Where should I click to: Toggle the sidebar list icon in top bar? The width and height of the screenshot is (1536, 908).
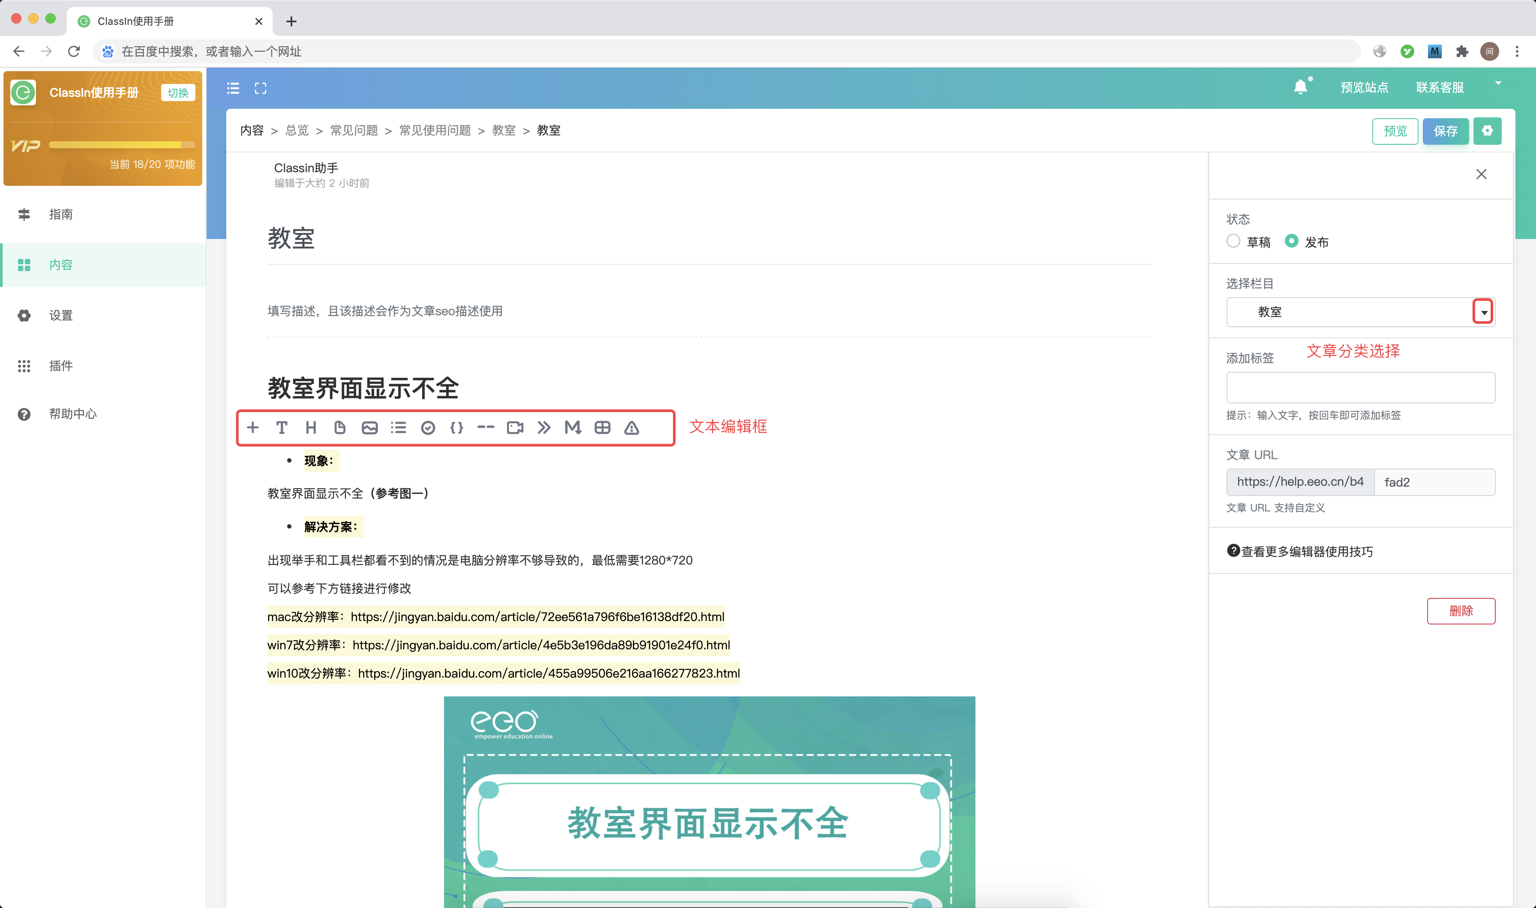[233, 88]
